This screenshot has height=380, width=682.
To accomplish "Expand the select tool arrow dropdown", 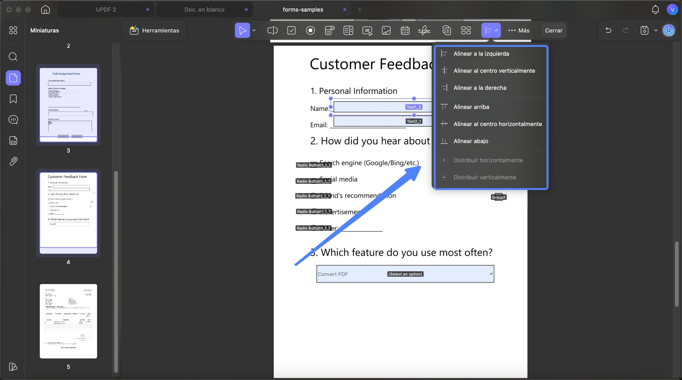I will click(x=254, y=30).
